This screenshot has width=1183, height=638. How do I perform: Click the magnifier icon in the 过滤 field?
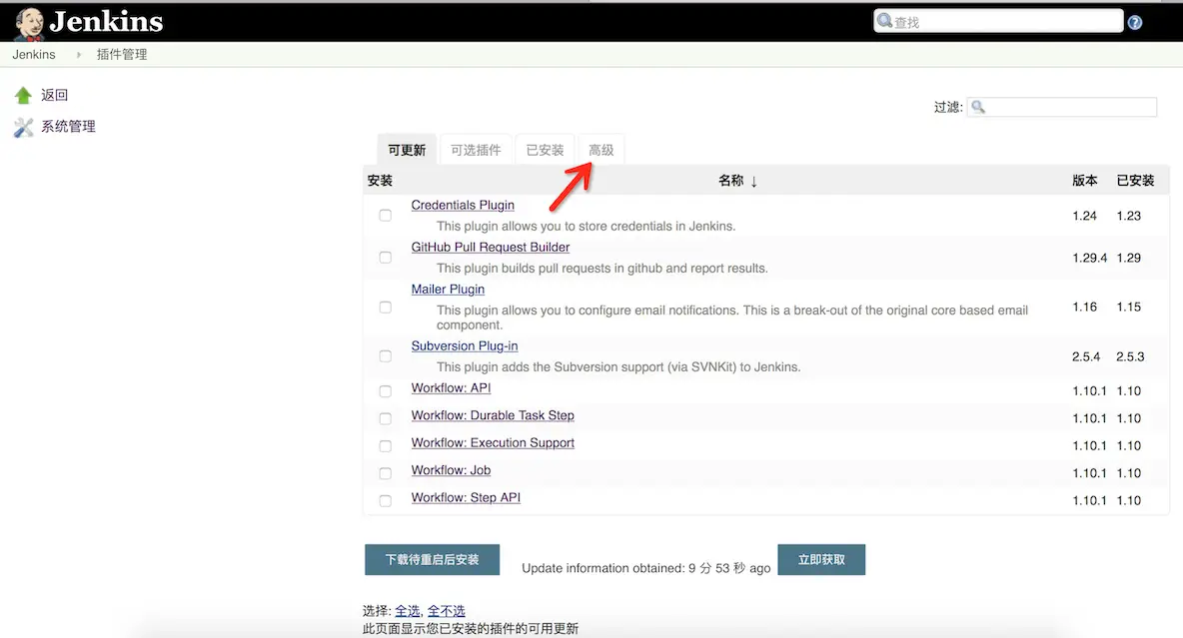tap(978, 107)
